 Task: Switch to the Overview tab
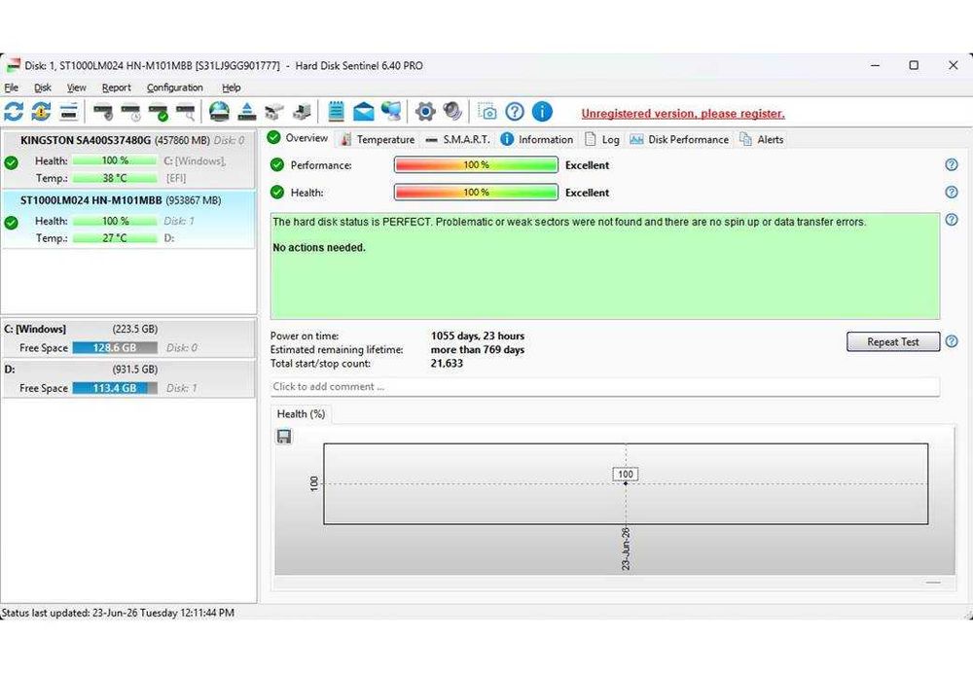click(x=299, y=138)
